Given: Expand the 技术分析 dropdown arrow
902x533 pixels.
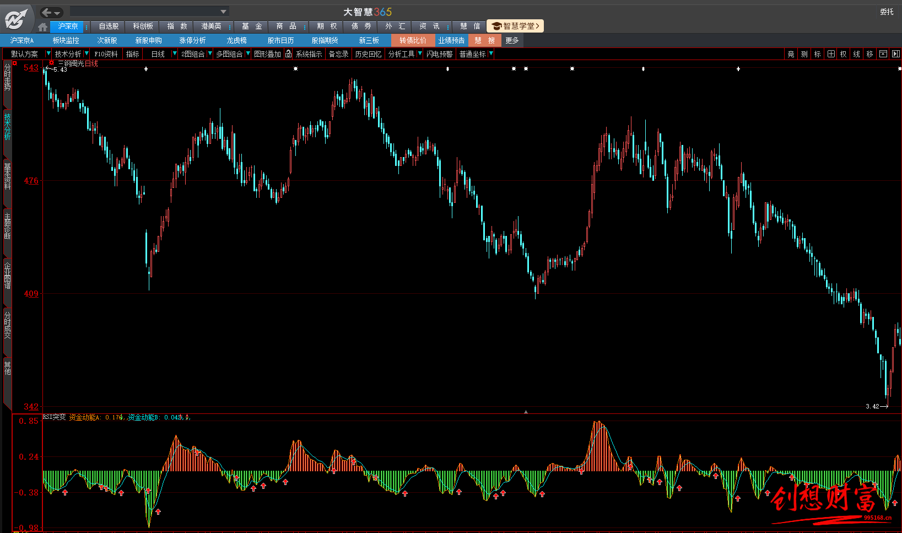Looking at the screenshot, I should click(x=87, y=53).
